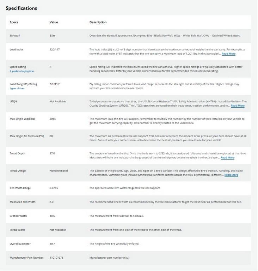Click the Description column header
This screenshot has width=258, height=271.
pos(98,22)
